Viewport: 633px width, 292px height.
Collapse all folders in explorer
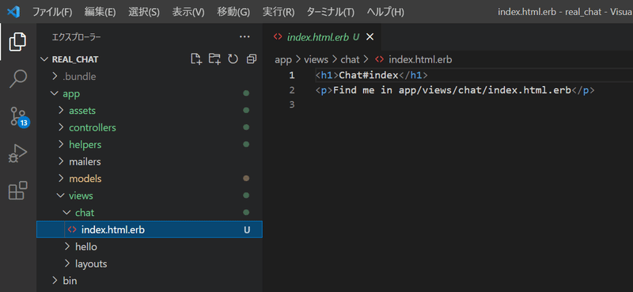[252, 59]
